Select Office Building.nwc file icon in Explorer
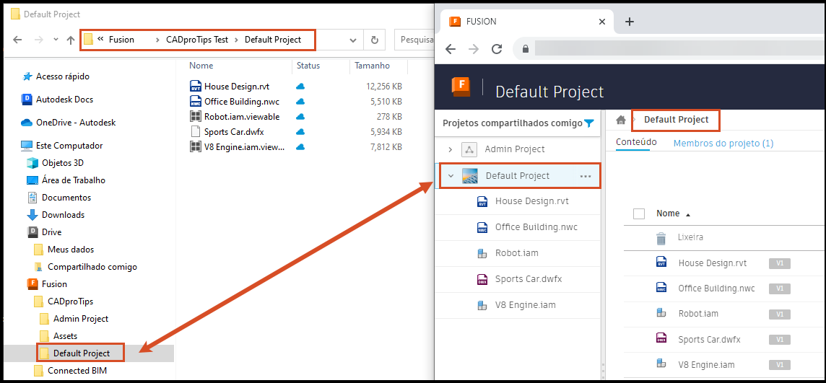Image resolution: width=826 pixels, height=383 pixels. coord(196,102)
